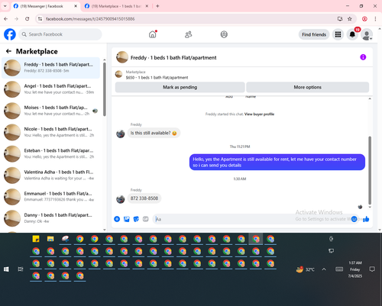Open the Freddy conversation in list
Viewport: 382px width, 306px height.
pos(50,68)
